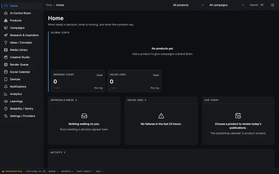
Task: Click the Approvals Inbox panel header
Action: pyautogui.click(x=84, y=100)
